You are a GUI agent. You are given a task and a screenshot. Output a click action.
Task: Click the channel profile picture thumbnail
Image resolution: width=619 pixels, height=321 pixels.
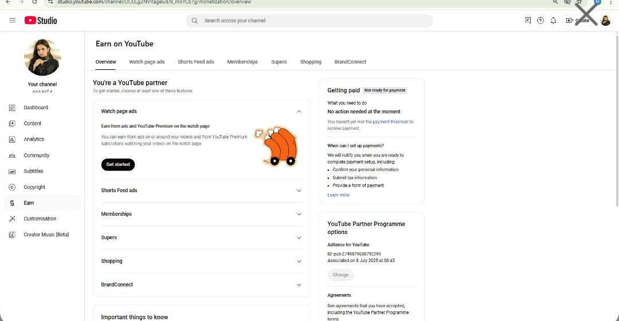point(42,57)
